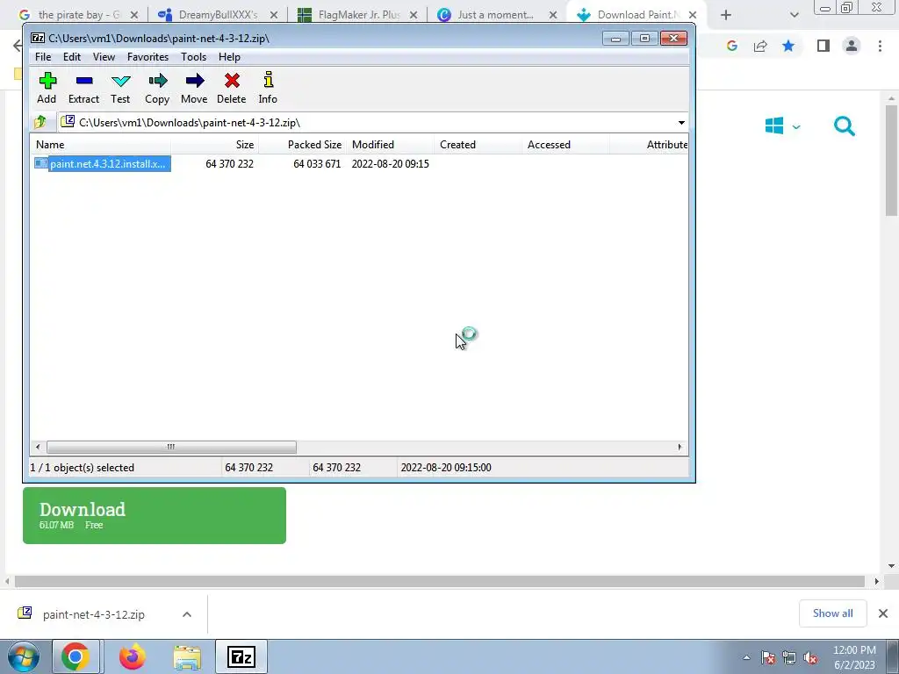Switch to Just a moment... tab

(x=495, y=15)
